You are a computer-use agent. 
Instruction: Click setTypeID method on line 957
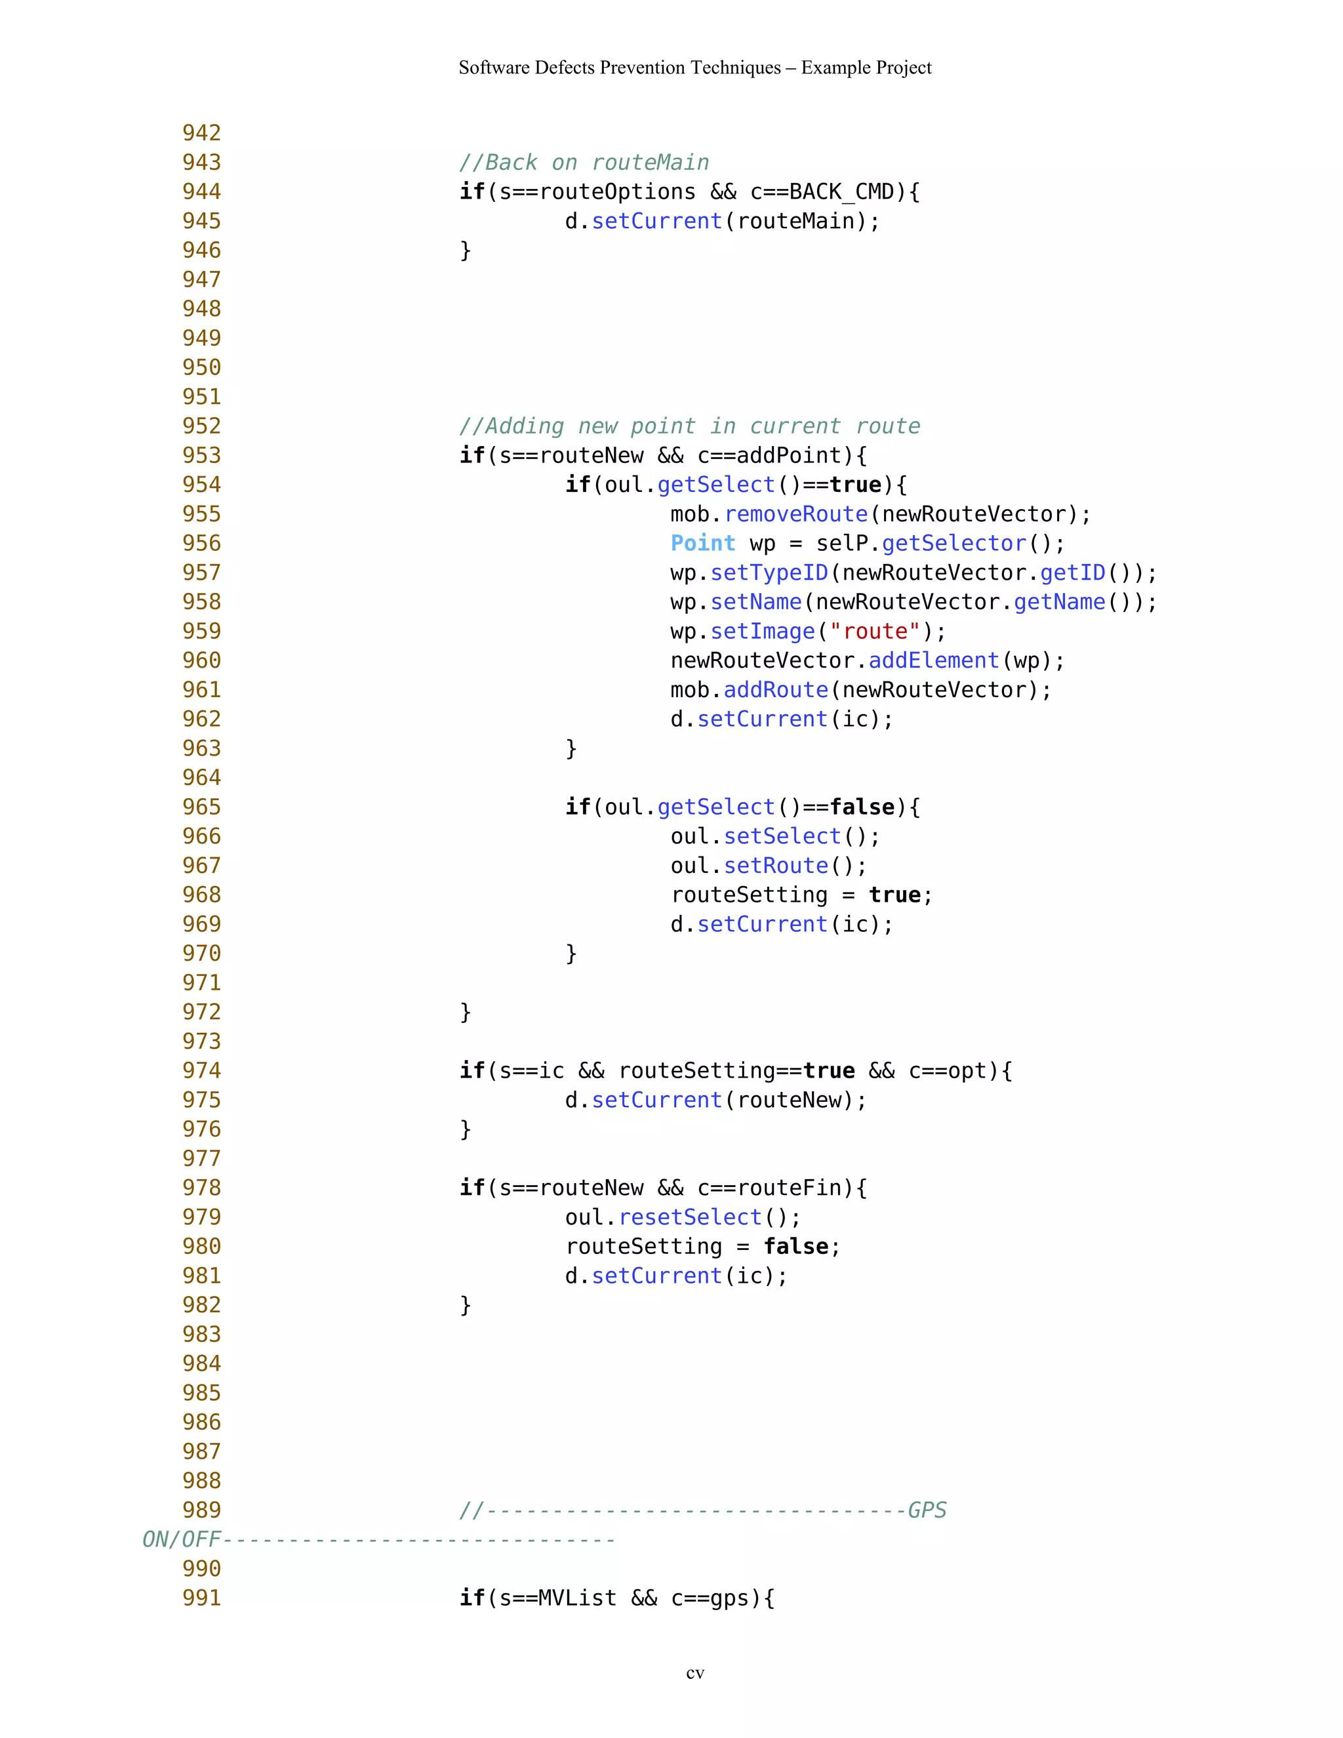pos(769,573)
